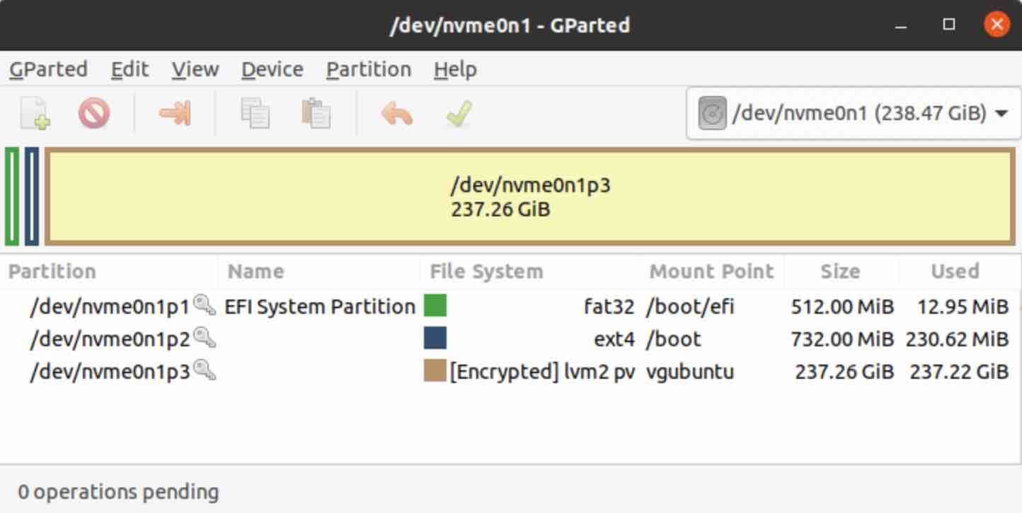The image size is (1022, 513).
Task: Open the /dev/nvme0n1 device dropdown
Action: (x=854, y=113)
